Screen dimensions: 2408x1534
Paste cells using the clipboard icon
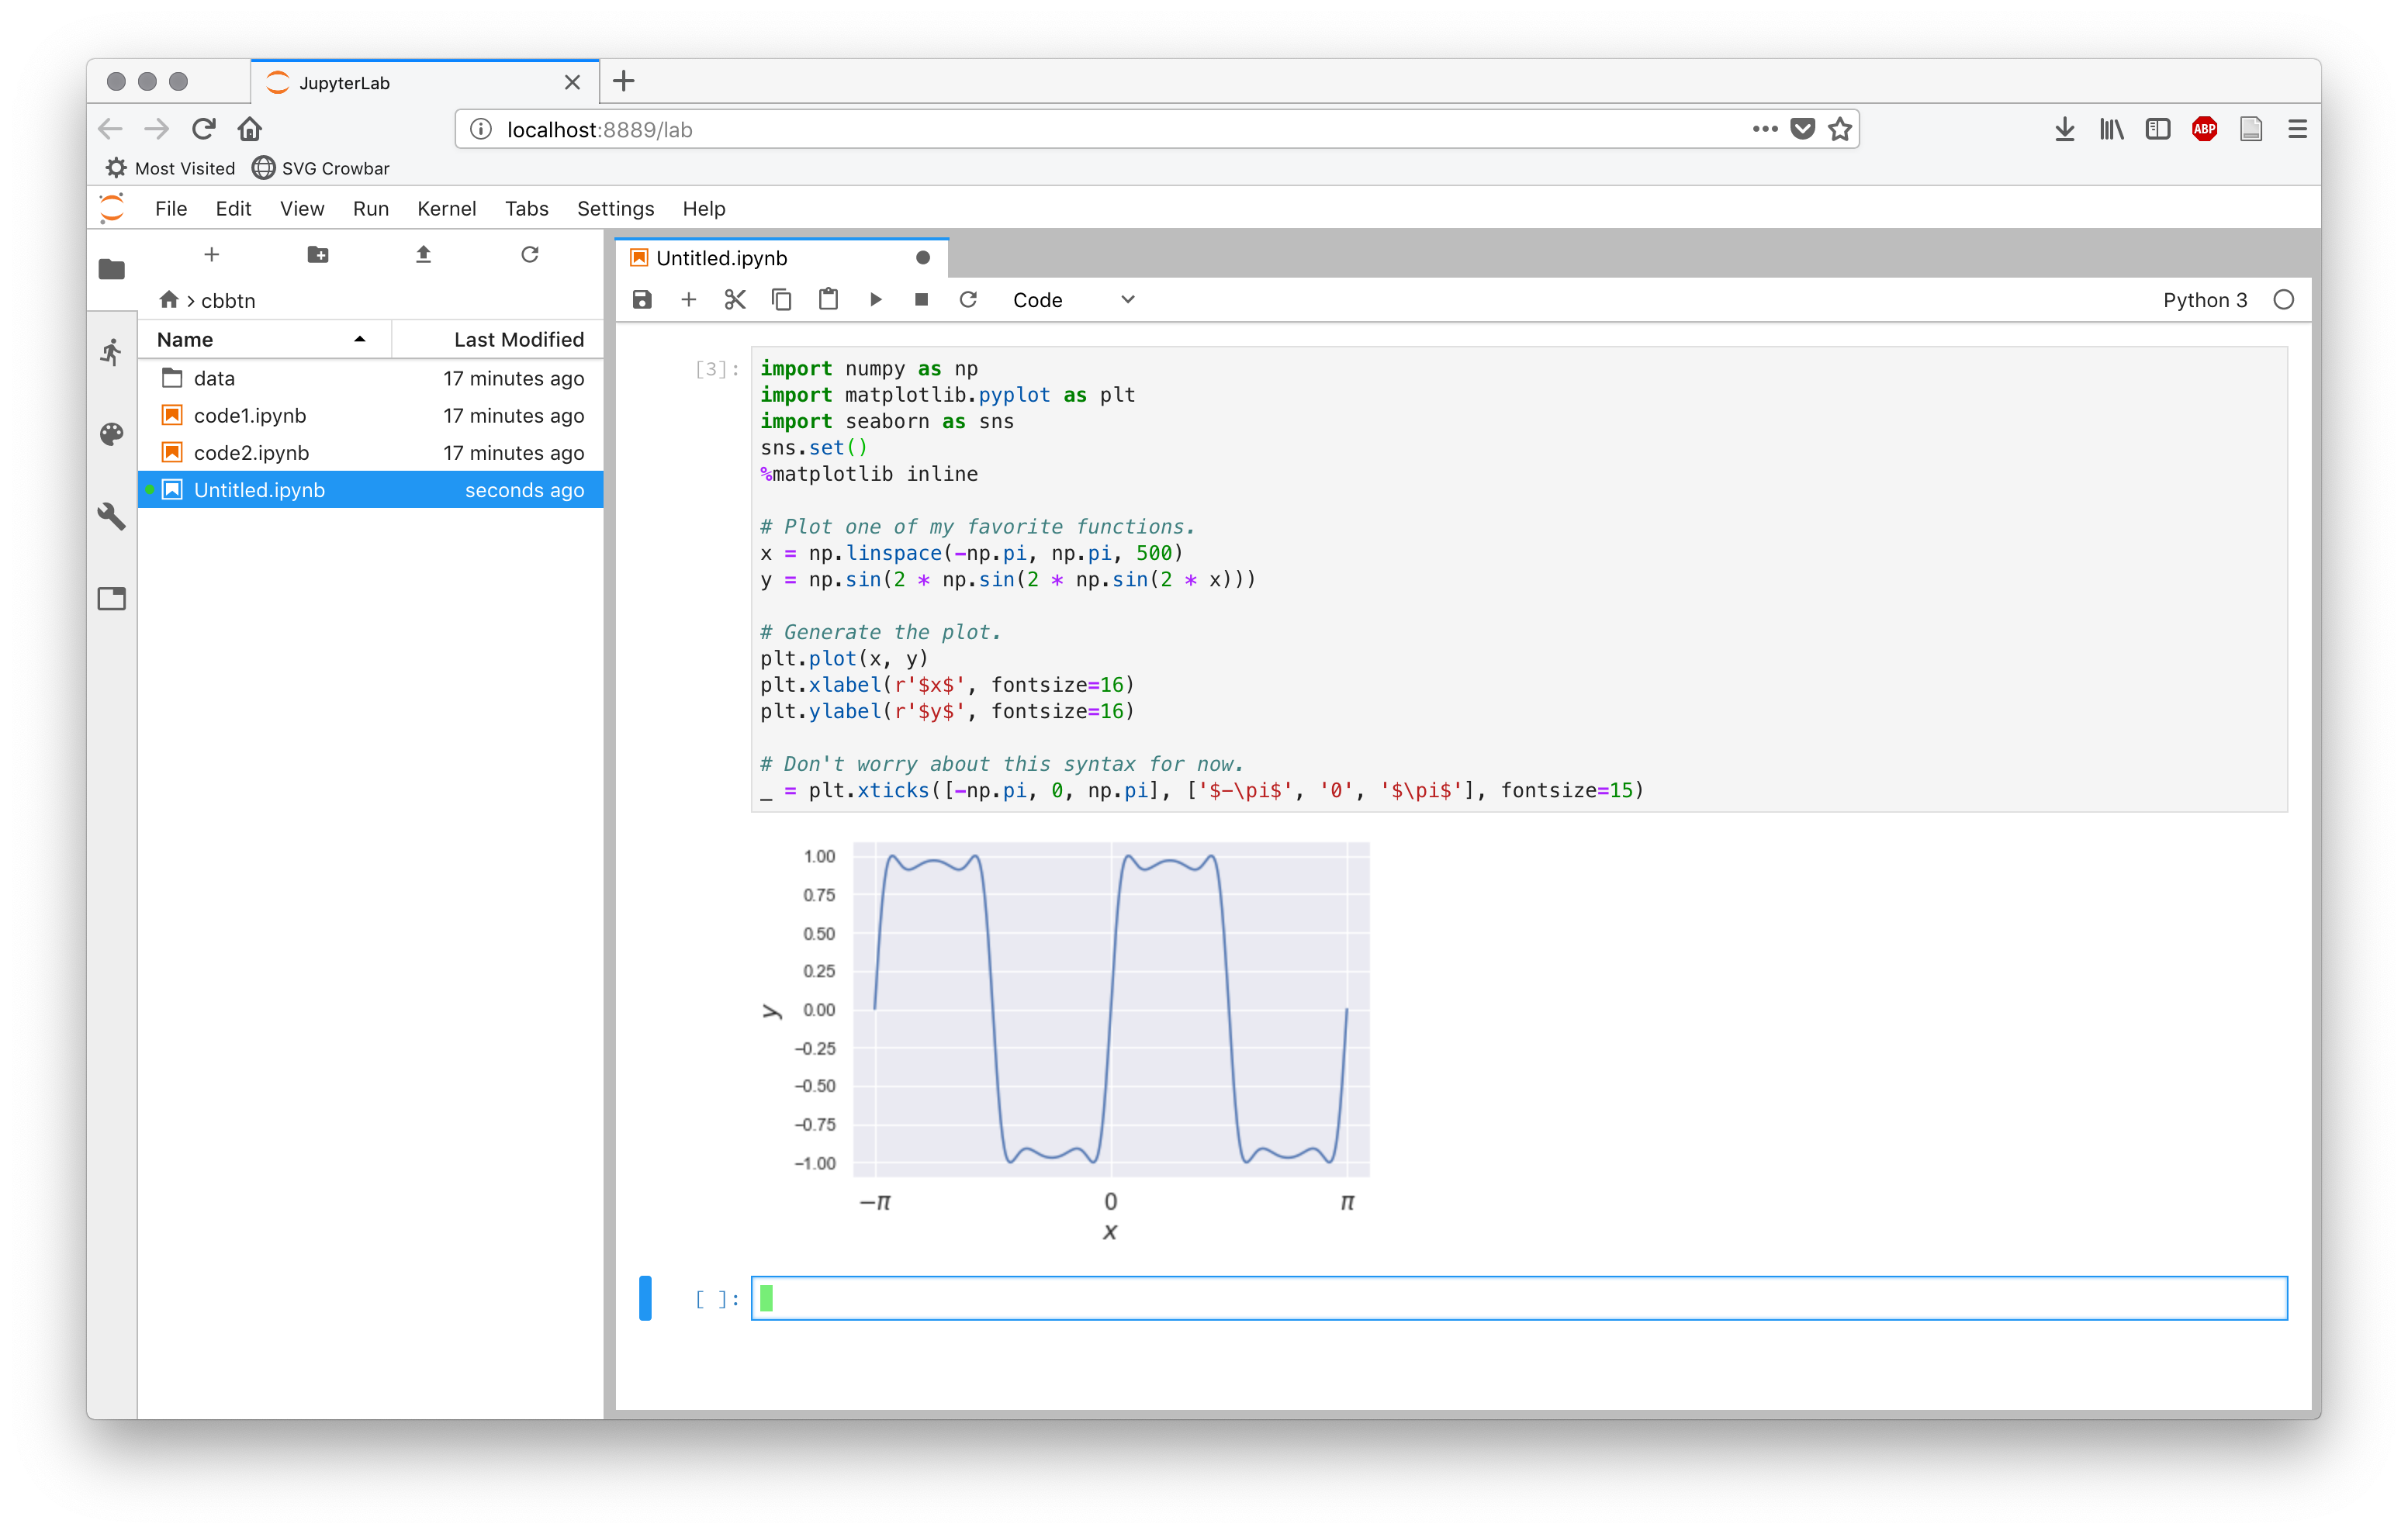pyautogui.click(x=828, y=300)
